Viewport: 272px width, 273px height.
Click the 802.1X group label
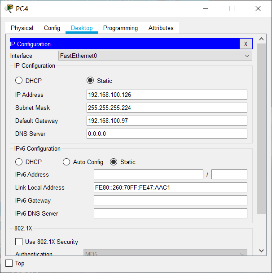(x=23, y=228)
